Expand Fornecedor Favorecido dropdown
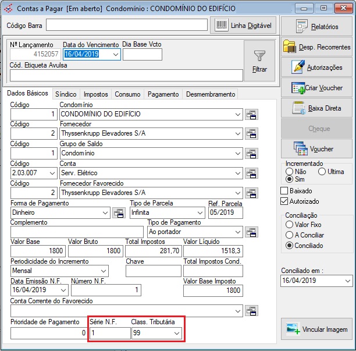The width and height of the screenshot is (356, 351). [x=238, y=193]
